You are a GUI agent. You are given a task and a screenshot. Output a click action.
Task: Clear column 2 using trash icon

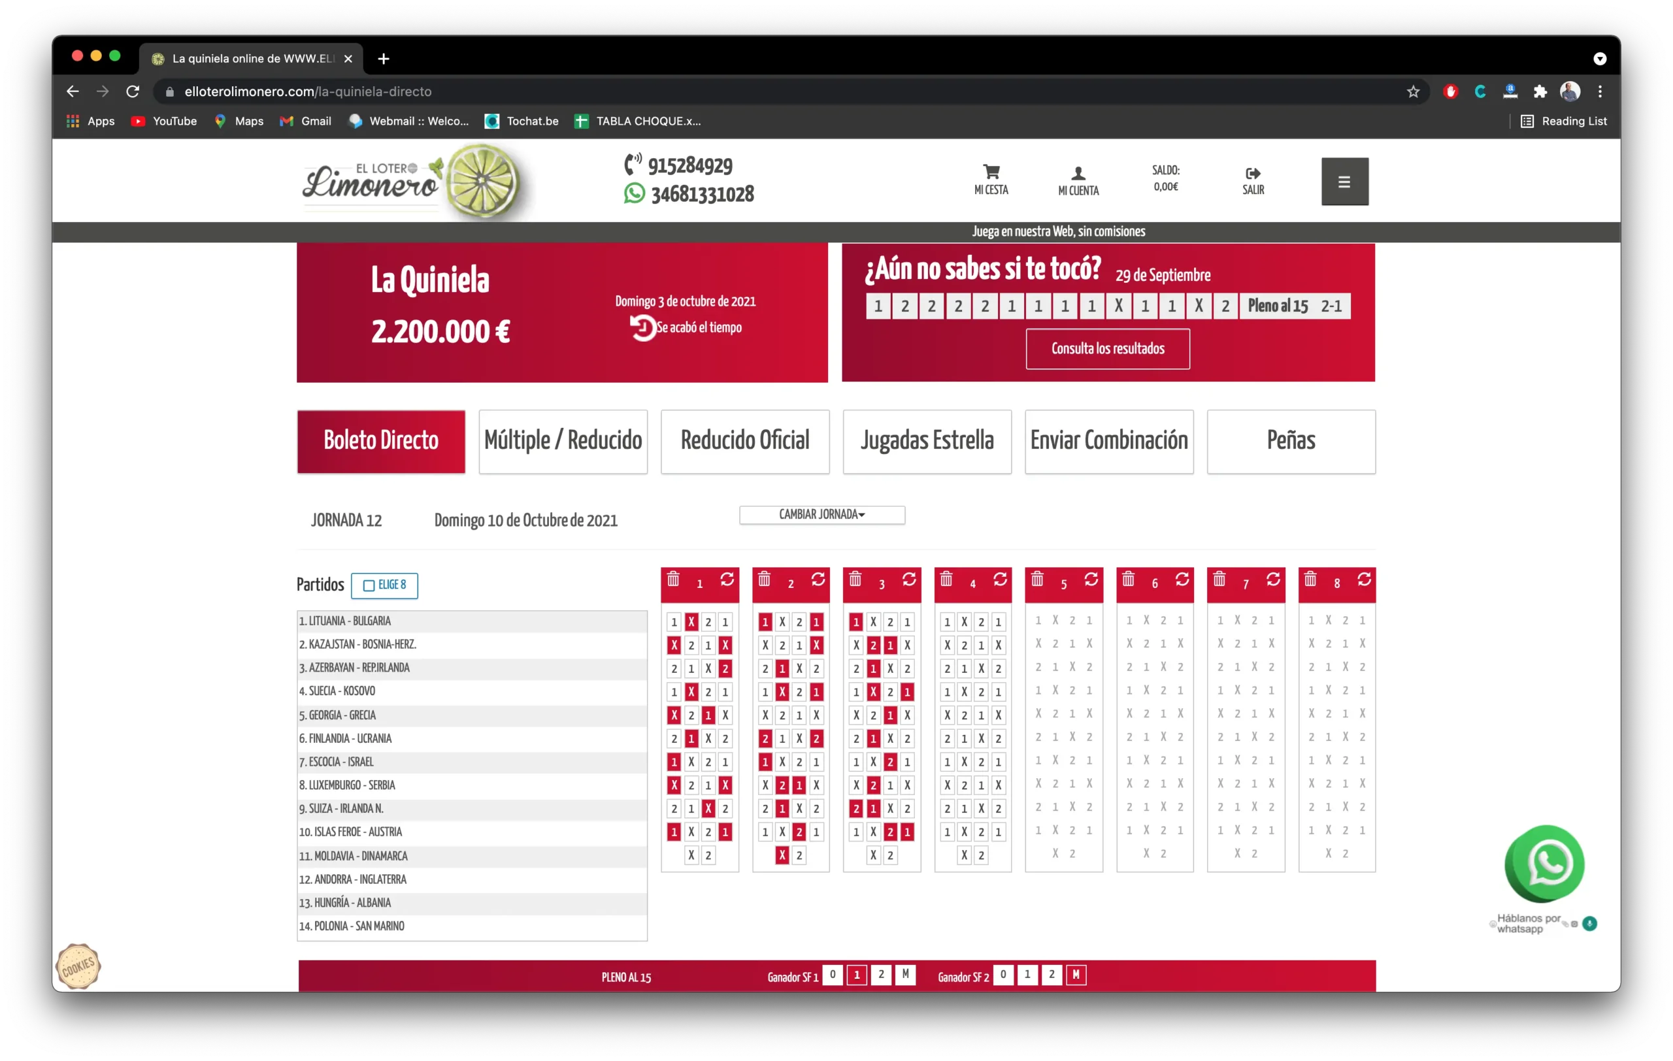763,579
